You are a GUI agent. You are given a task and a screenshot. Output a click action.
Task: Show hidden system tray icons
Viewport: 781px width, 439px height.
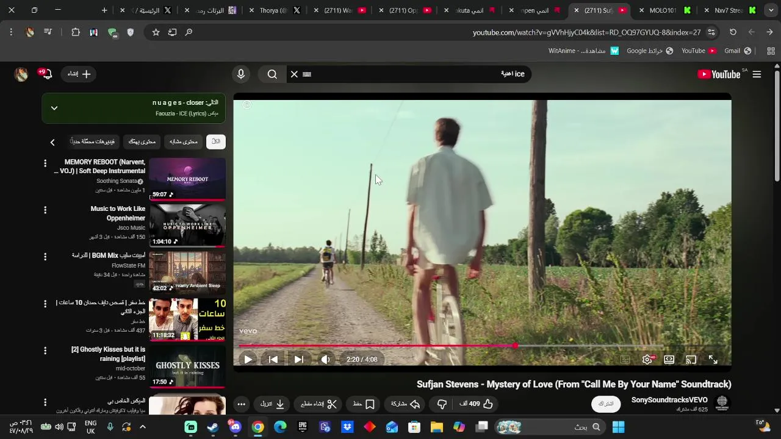(x=143, y=427)
